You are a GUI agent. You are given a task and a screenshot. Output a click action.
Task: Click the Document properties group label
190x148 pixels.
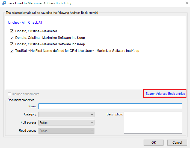pos(21,100)
